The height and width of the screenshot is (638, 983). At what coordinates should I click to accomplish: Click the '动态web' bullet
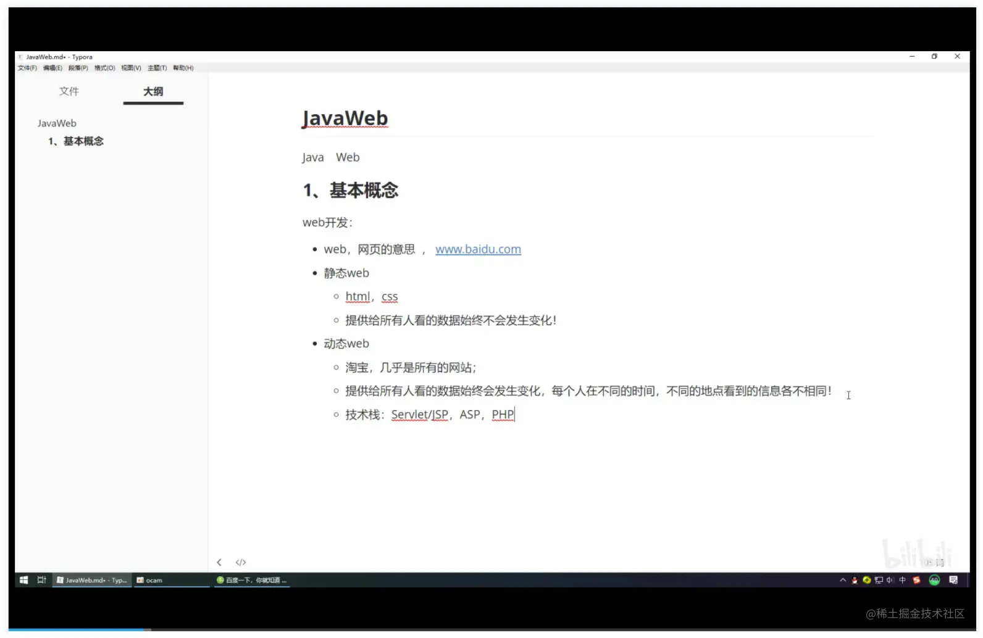346,344
